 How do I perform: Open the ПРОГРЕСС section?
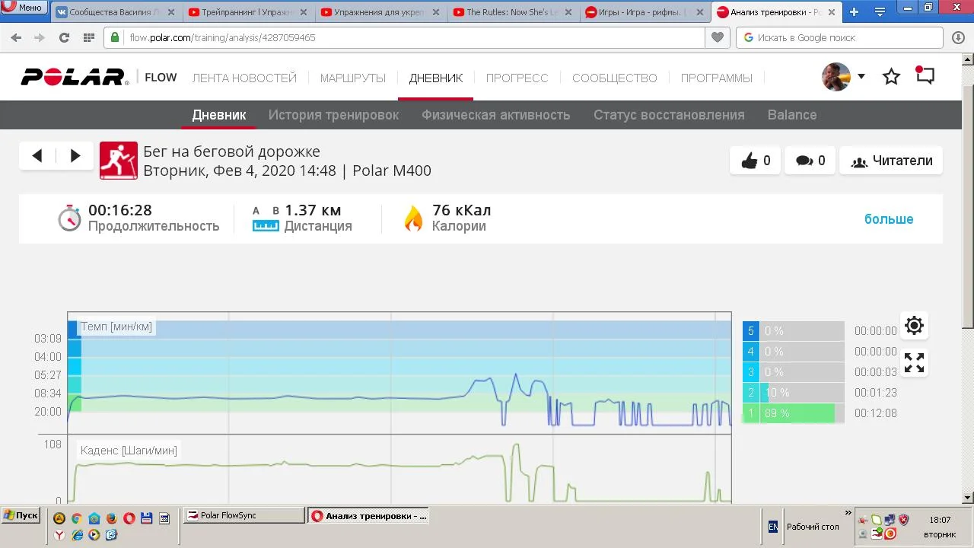coord(517,78)
